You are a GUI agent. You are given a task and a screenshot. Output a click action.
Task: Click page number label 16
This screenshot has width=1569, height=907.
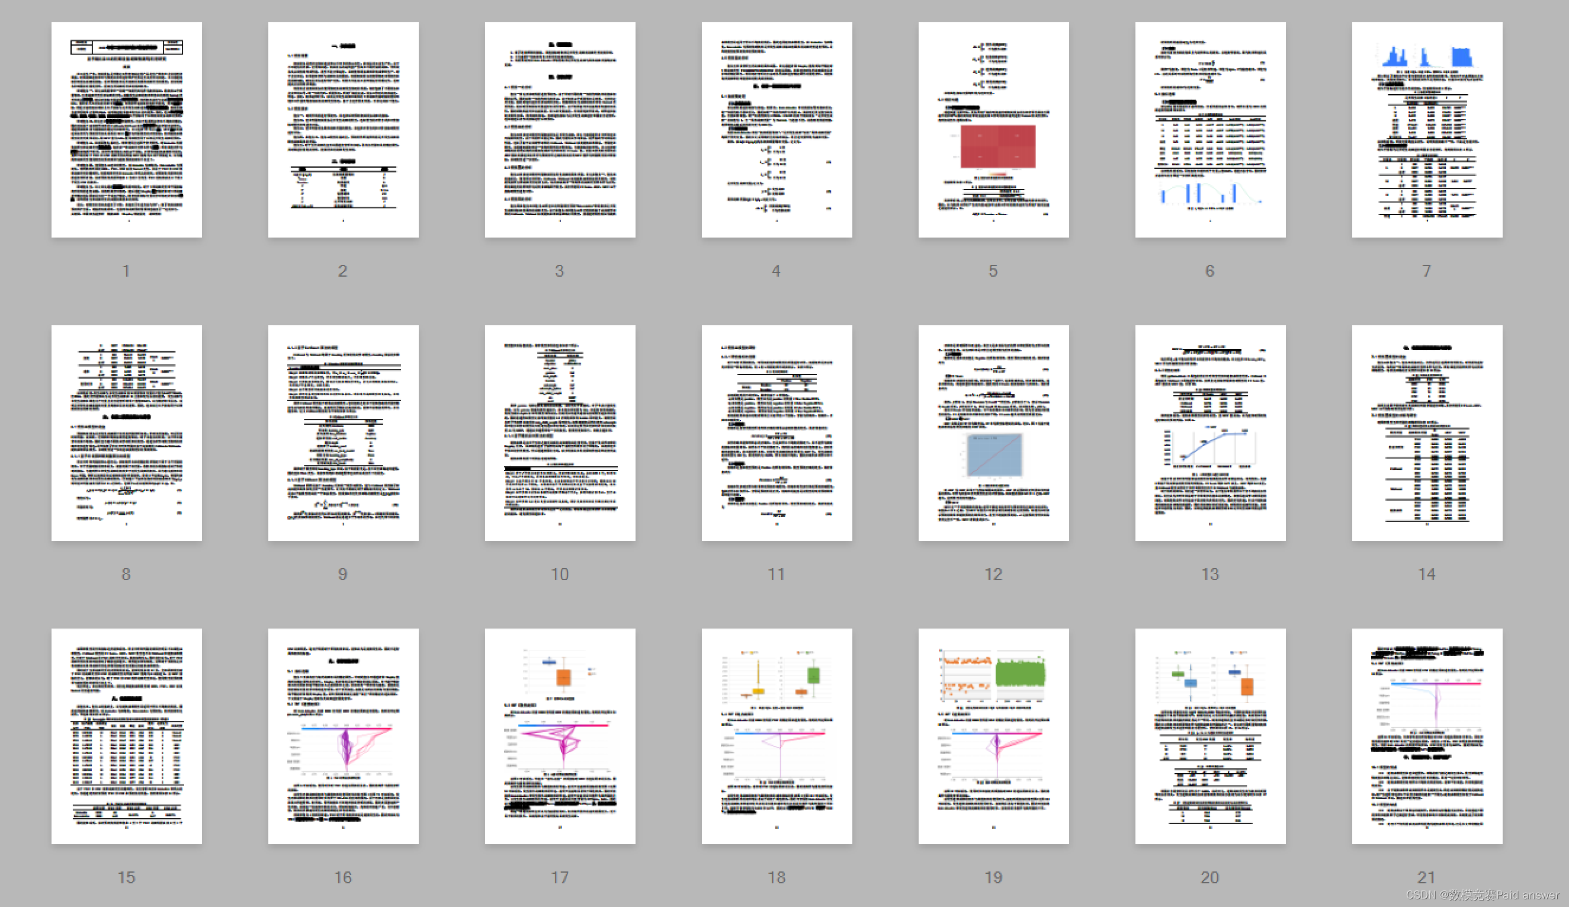coord(343,878)
